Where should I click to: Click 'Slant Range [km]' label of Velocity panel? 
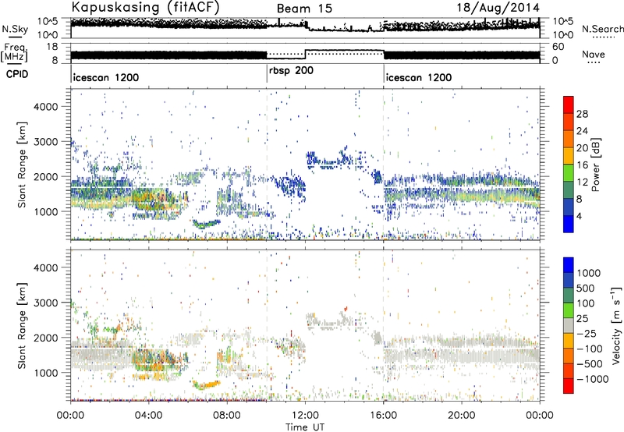click(x=22, y=326)
